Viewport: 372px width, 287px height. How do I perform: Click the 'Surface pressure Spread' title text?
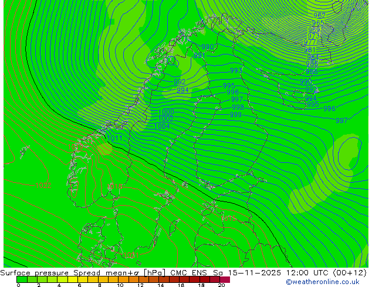pos(50,273)
